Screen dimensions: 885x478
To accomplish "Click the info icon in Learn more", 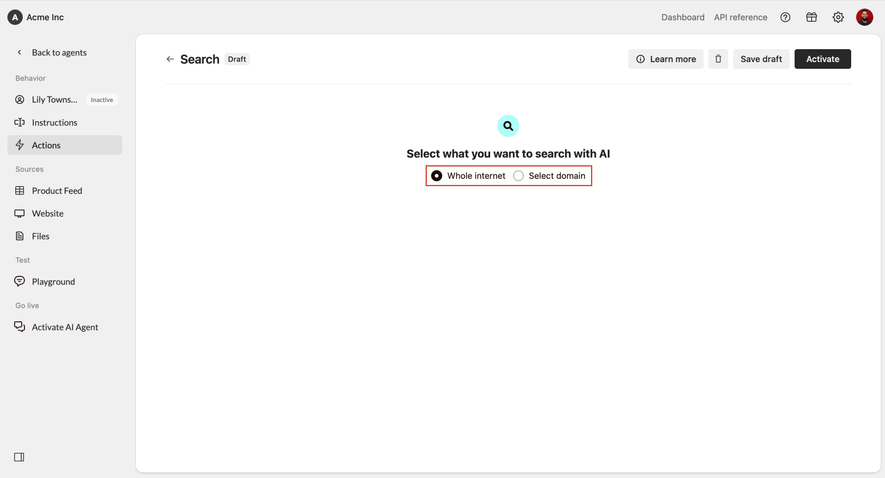I will click(x=640, y=59).
